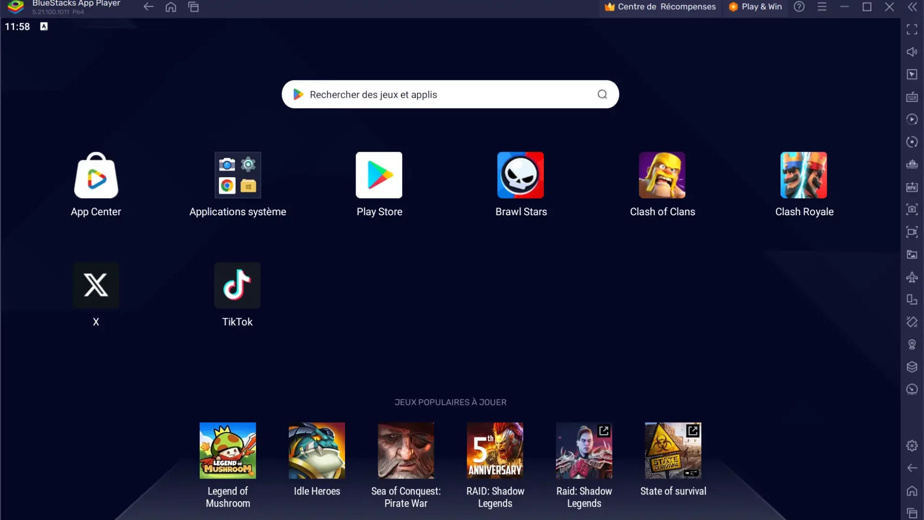Open the hamburger menu in title bar
924x520 pixels.
point(822,7)
